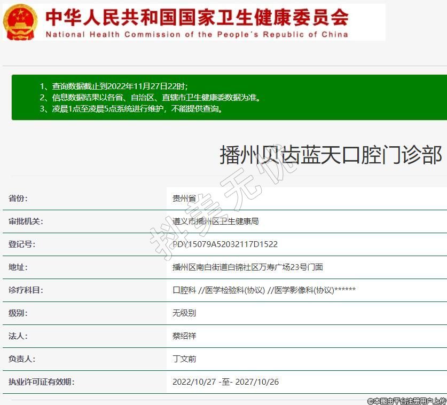Click the 诊疗科目 row label
Image resolution: width=447 pixels, height=405 pixels.
26,290
